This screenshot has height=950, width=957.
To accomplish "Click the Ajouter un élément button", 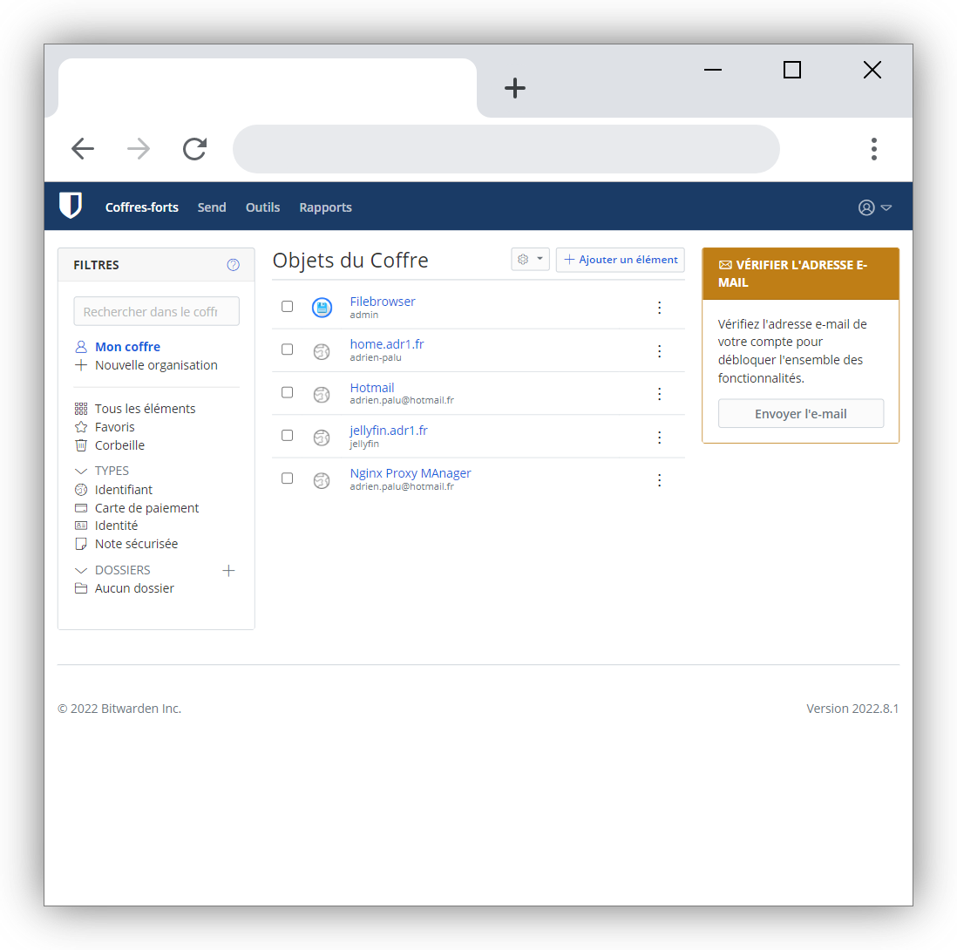I will point(621,260).
